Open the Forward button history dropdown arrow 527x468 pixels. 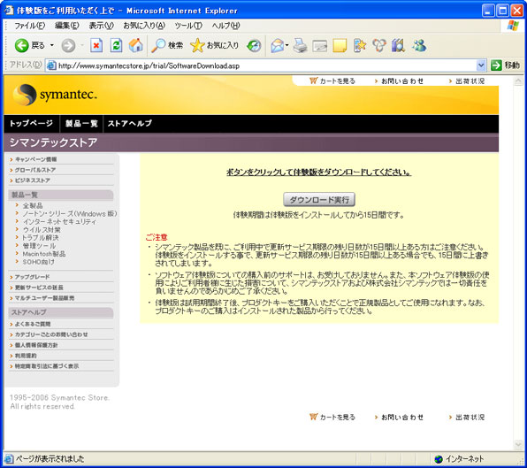(x=81, y=45)
